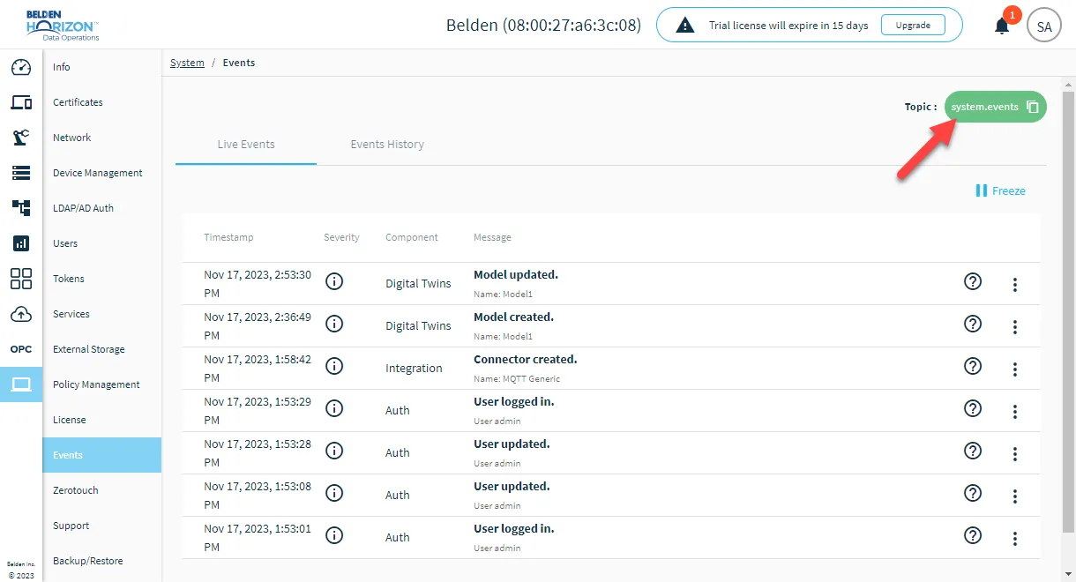This screenshot has width=1076, height=582.
Task: Open more options for Model created row
Action: [x=1015, y=327]
